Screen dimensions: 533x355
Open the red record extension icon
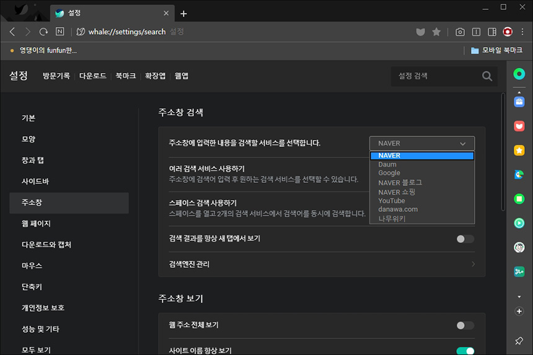pos(508,32)
